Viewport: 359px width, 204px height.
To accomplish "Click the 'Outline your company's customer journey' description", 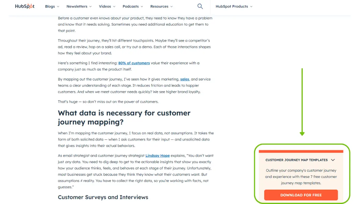I will (x=301, y=177).
